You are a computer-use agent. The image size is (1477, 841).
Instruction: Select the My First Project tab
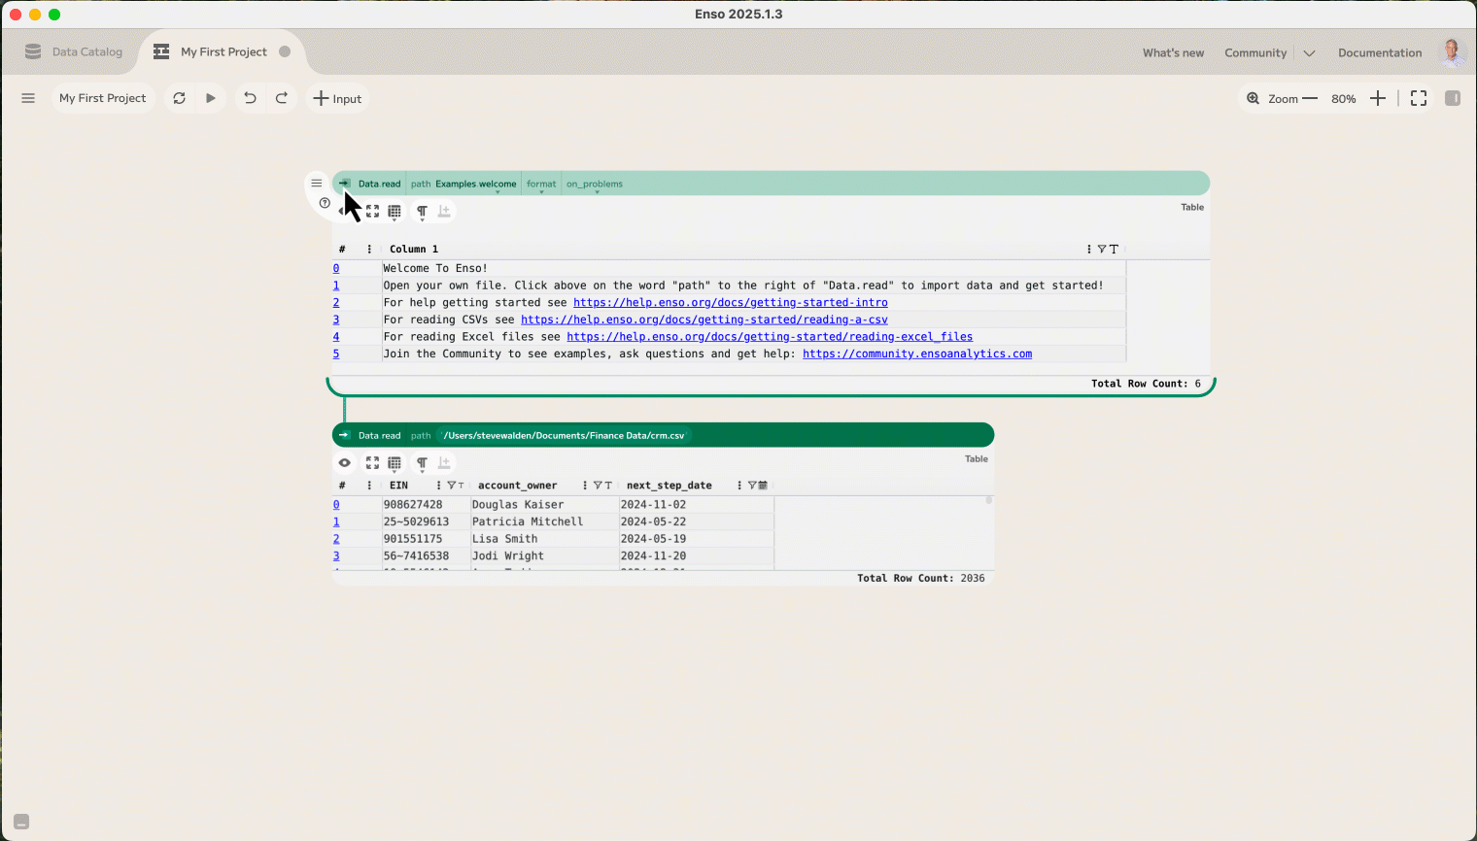tap(223, 51)
